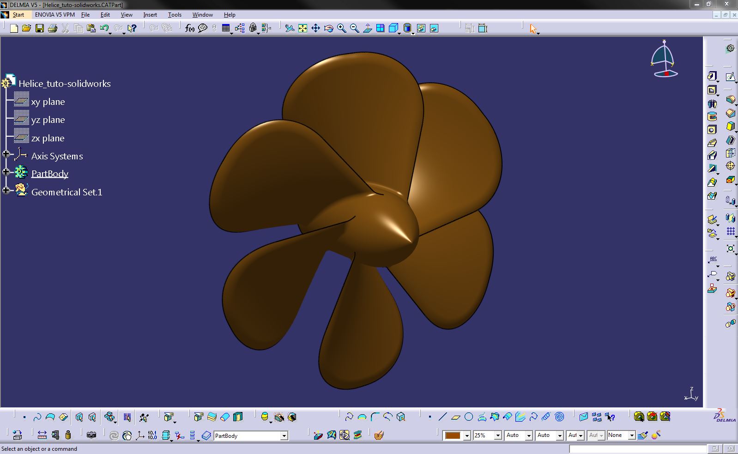Select the xy plane in tree
Viewport: 738px width, 454px height.
(48, 102)
